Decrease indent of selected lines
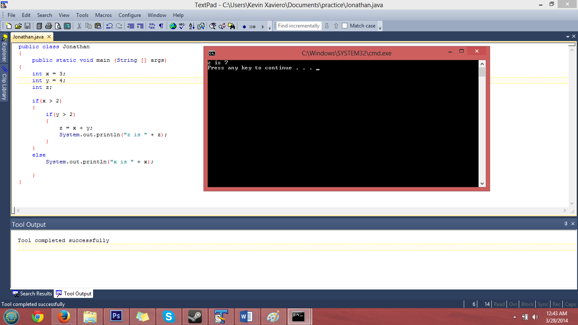Viewport: 578px width, 325px height. tap(131, 26)
